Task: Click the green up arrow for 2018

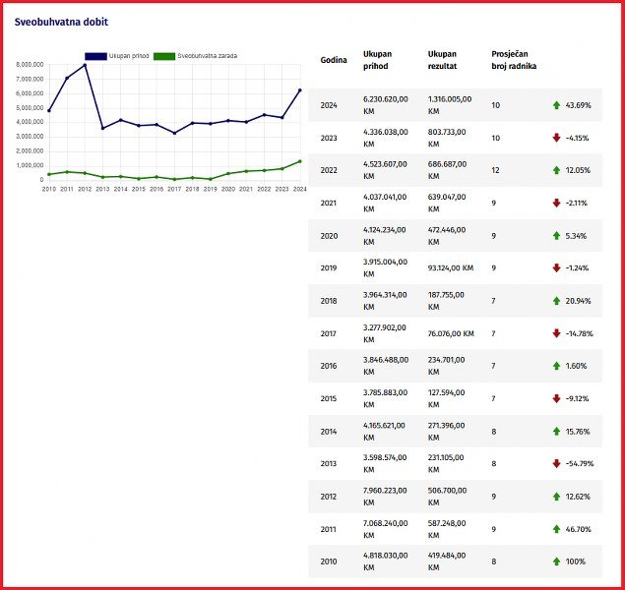Action: [x=557, y=300]
